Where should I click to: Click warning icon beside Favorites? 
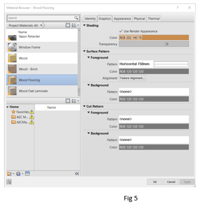click(32, 112)
